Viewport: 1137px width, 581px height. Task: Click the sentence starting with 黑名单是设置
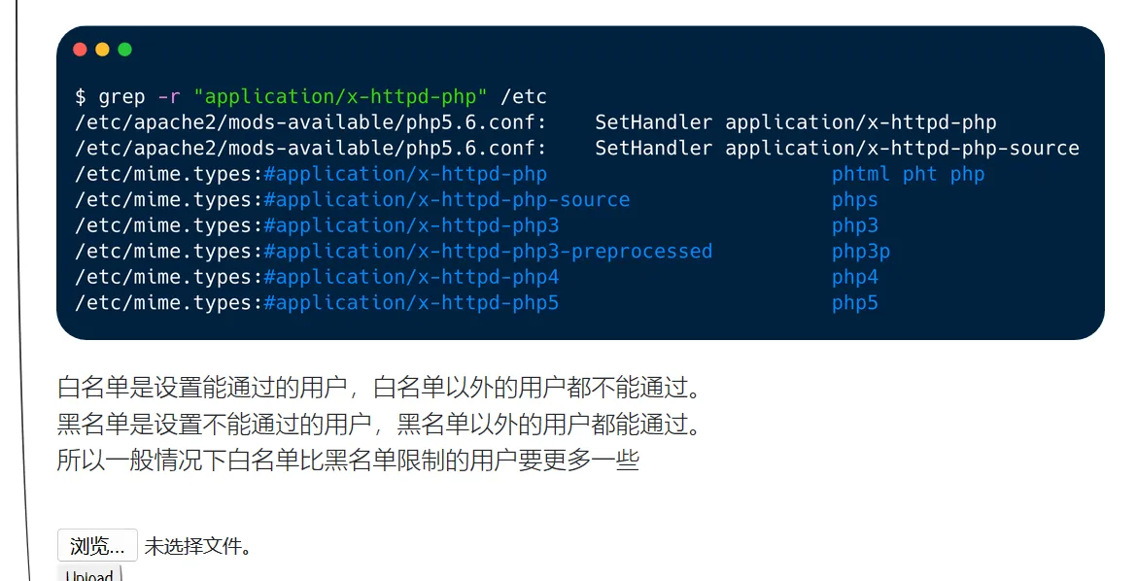pos(379,425)
